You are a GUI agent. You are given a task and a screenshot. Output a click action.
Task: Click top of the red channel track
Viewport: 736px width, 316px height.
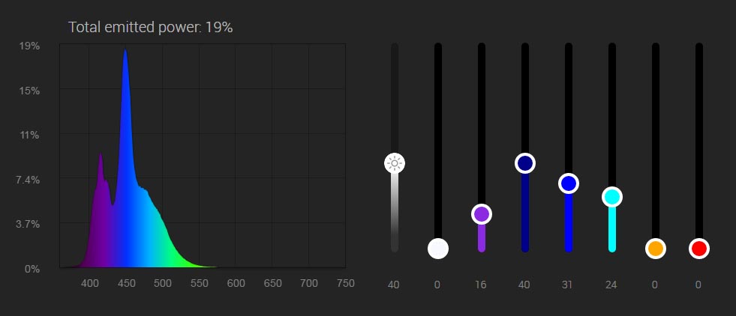pos(699,49)
